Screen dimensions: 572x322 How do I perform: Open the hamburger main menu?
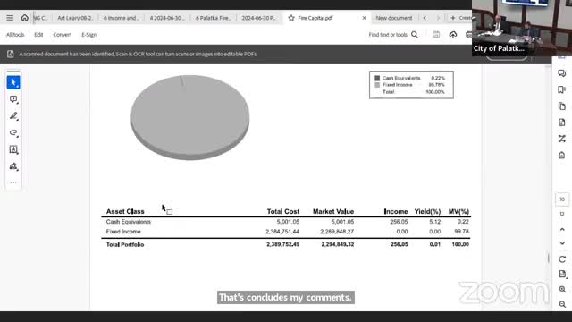pos(10,18)
